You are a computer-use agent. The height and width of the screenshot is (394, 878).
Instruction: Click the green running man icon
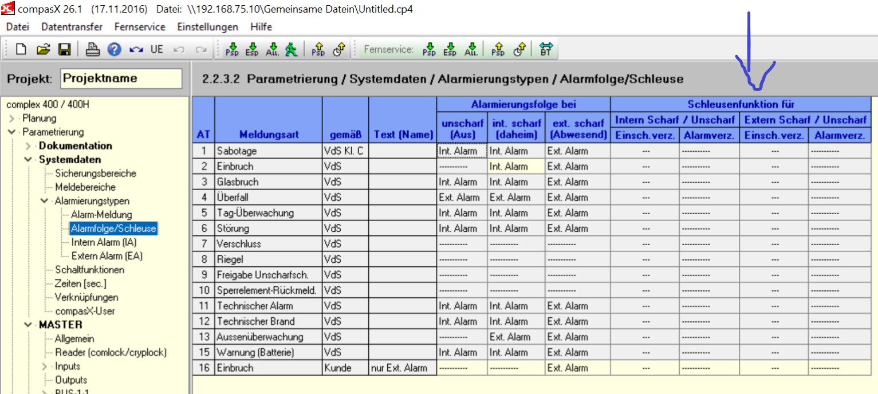pyautogui.click(x=292, y=50)
